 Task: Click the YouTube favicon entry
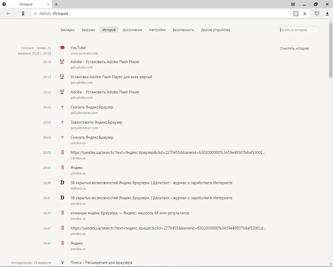(x=62, y=47)
